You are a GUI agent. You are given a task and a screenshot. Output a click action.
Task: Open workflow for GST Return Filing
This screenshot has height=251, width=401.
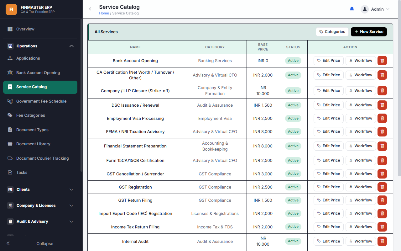tap(361, 200)
